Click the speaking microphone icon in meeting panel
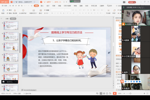The height and width of the screenshot is (100, 150). click(124, 7)
